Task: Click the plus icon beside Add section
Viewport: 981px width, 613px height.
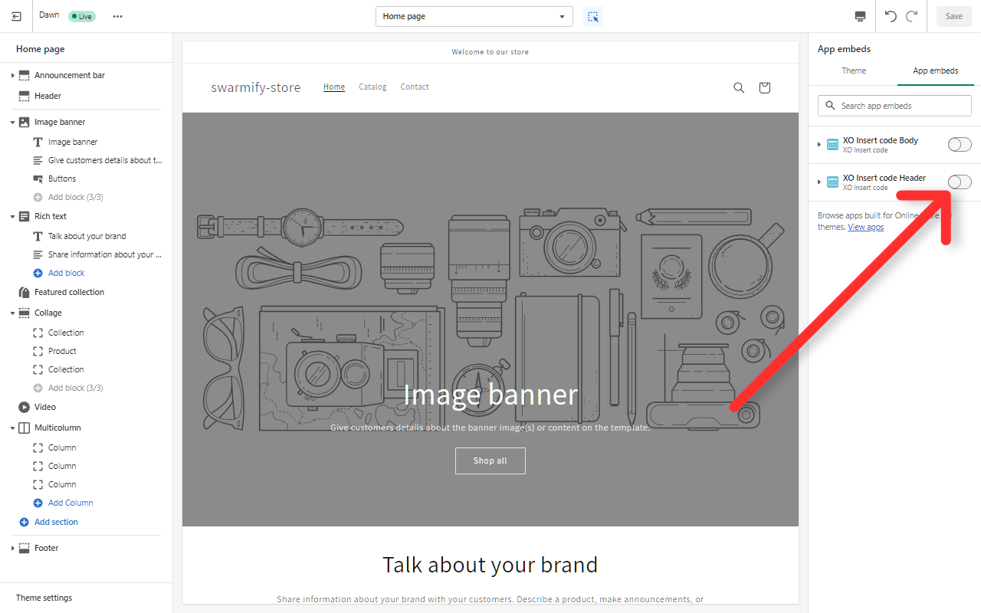Action: [24, 522]
